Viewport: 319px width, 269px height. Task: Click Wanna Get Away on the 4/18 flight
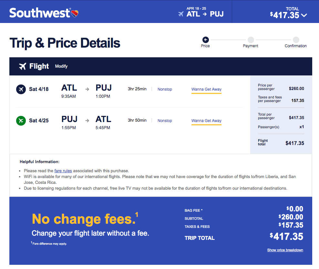point(206,89)
